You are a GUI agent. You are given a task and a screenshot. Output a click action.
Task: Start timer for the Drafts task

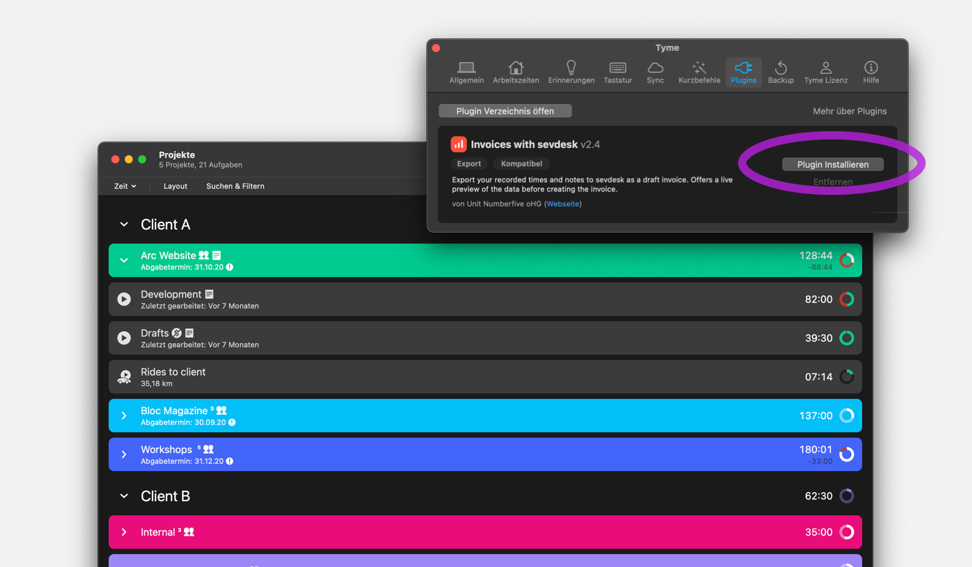pos(124,338)
